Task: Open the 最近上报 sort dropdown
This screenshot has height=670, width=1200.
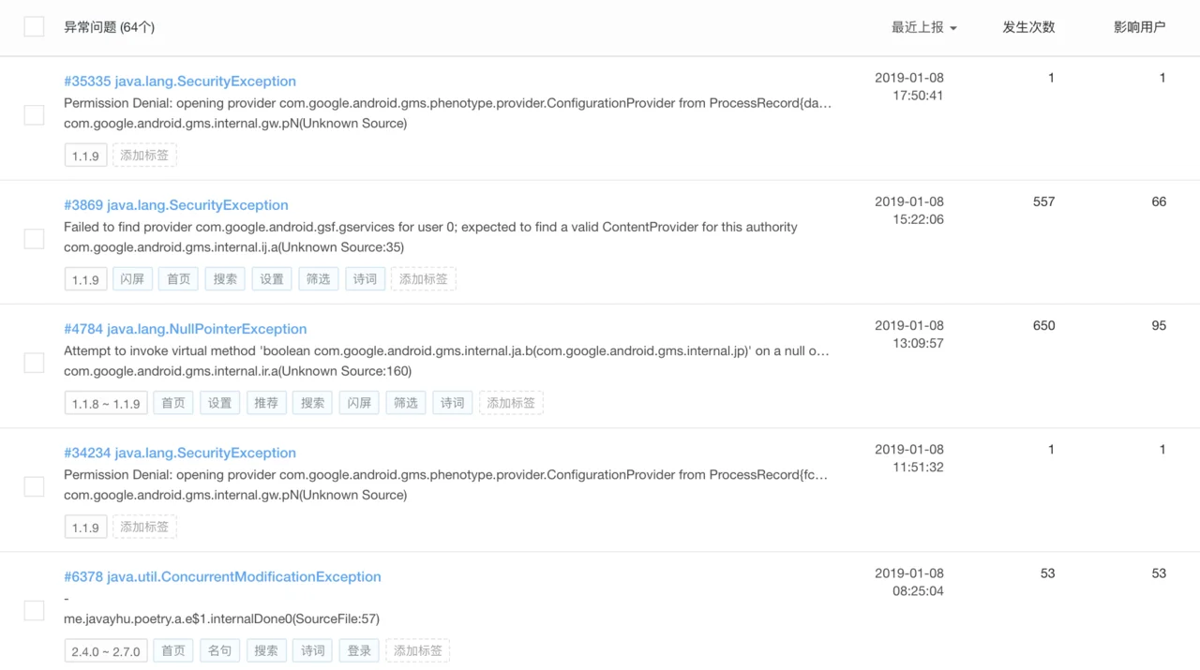Action: (x=923, y=27)
